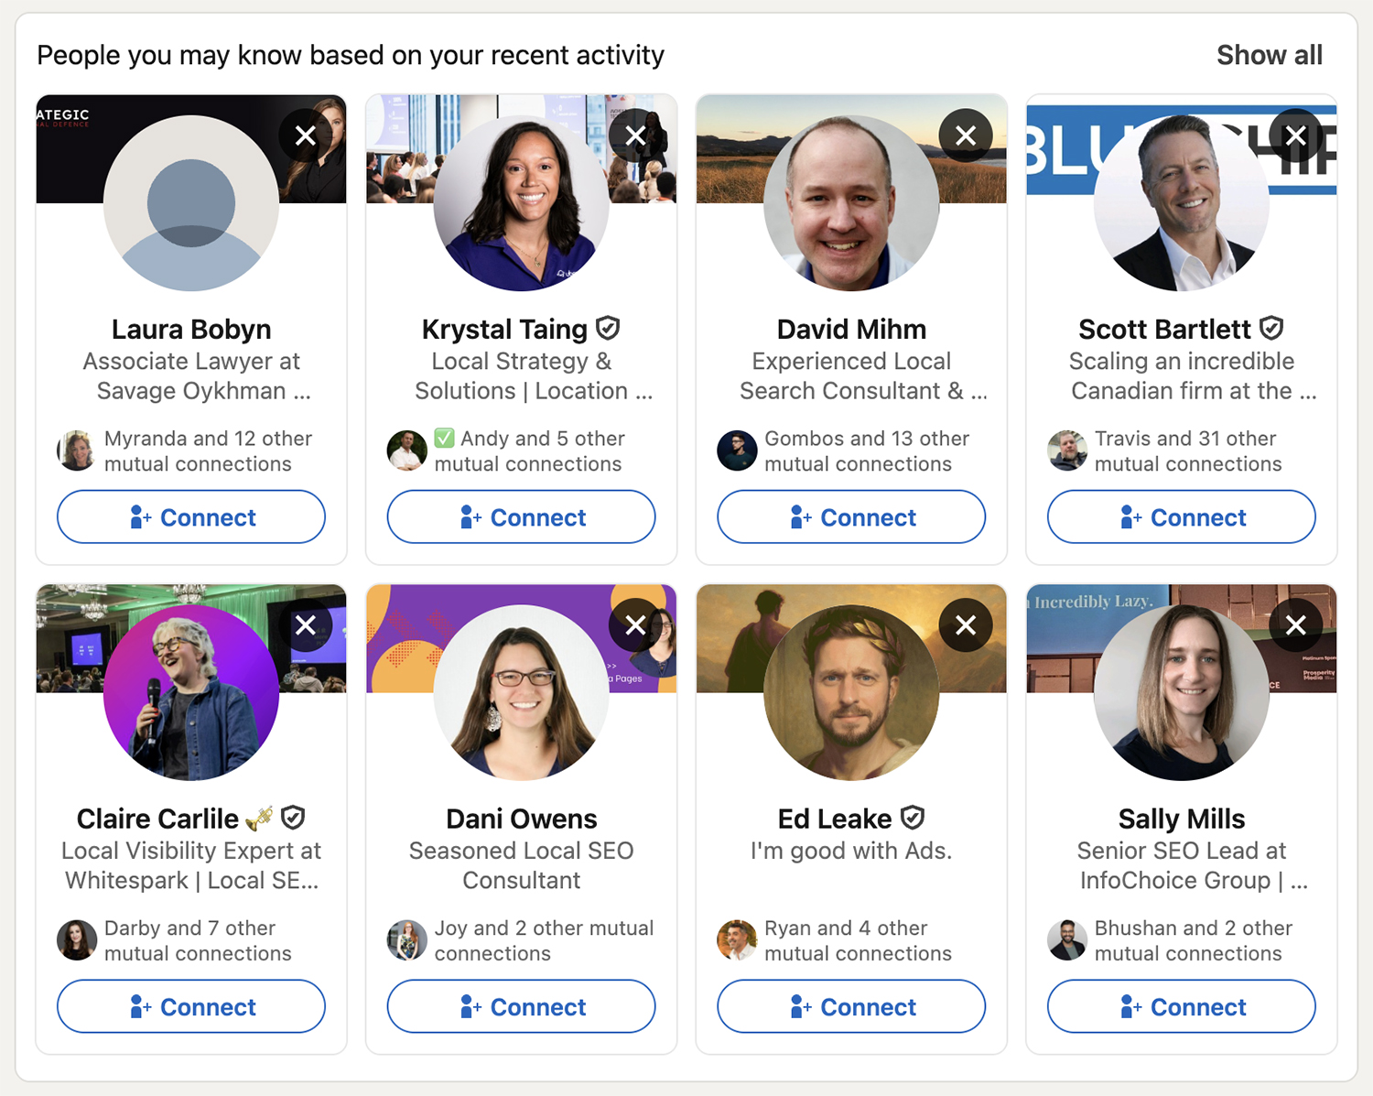The image size is (1373, 1096).
Task: Send connection request to Sally Mills
Action: pyautogui.click(x=1182, y=1007)
